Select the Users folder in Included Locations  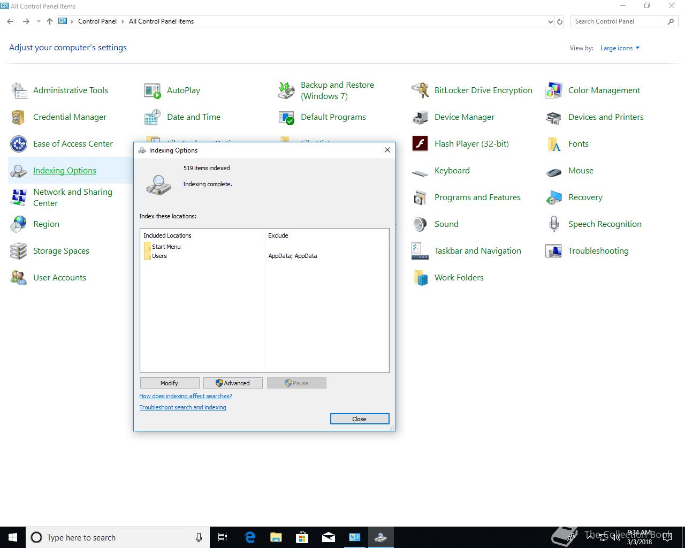(159, 256)
